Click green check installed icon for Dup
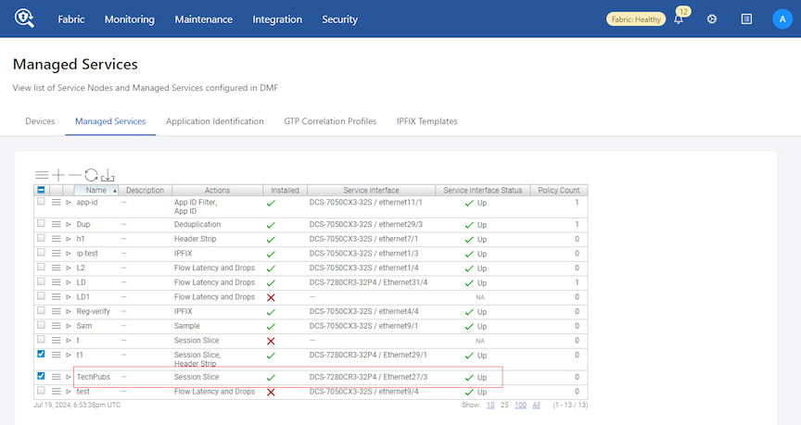 (x=271, y=225)
